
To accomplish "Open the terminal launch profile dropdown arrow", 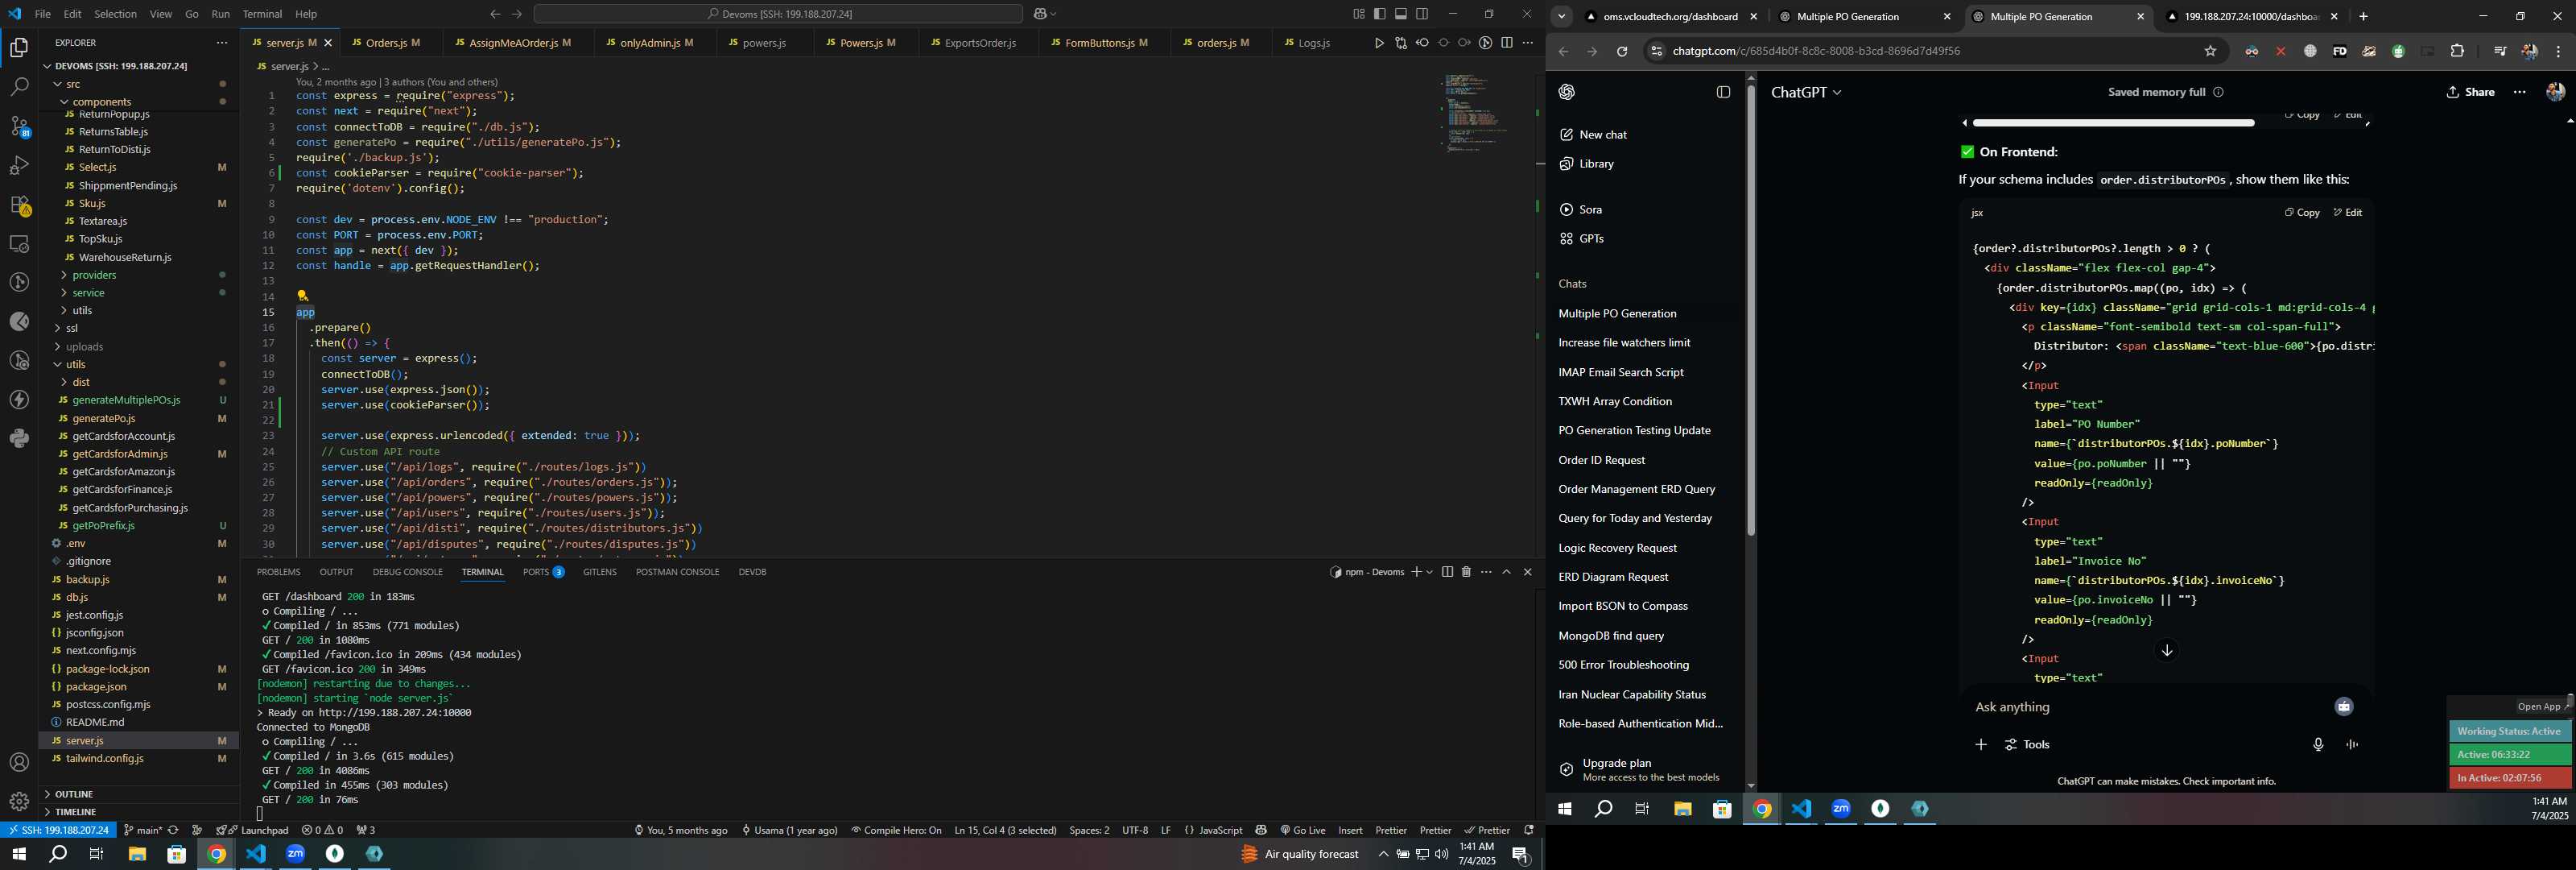I will (x=1430, y=572).
